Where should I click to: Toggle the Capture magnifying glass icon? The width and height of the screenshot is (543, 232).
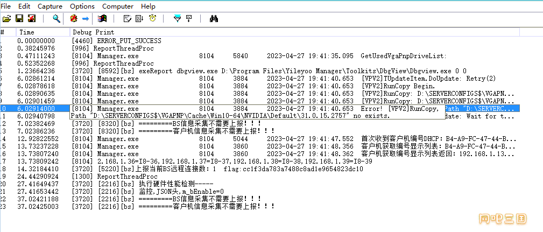click(x=57, y=19)
